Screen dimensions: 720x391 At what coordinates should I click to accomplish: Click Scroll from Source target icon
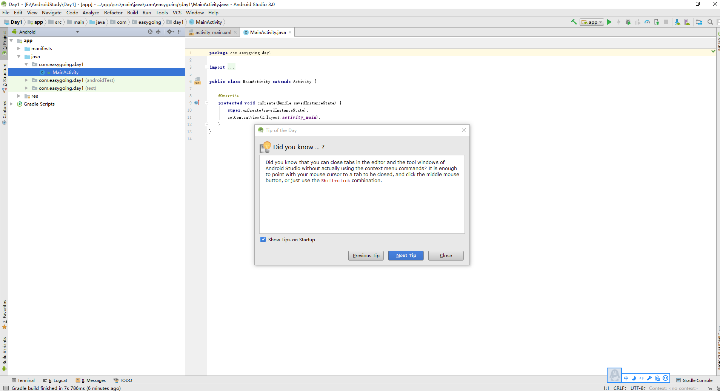[x=150, y=32]
